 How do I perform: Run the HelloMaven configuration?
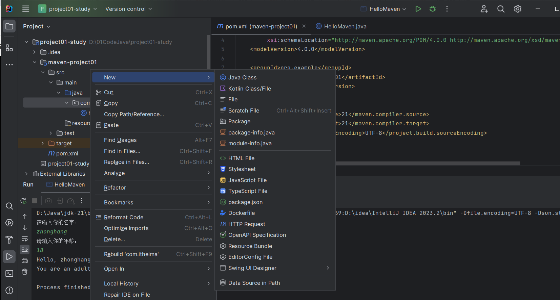pos(418,9)
